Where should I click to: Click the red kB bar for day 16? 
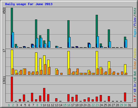[68, 98]
